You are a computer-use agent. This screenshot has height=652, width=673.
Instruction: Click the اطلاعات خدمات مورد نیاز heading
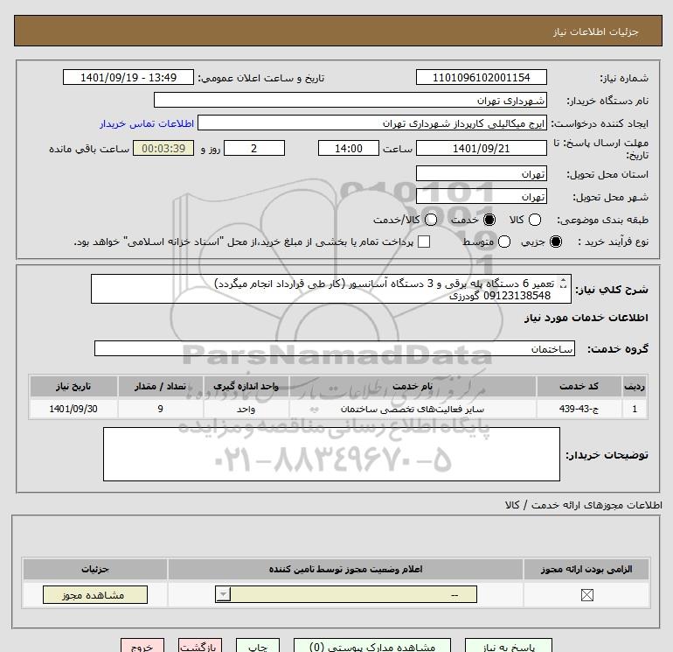pos(586,318)
